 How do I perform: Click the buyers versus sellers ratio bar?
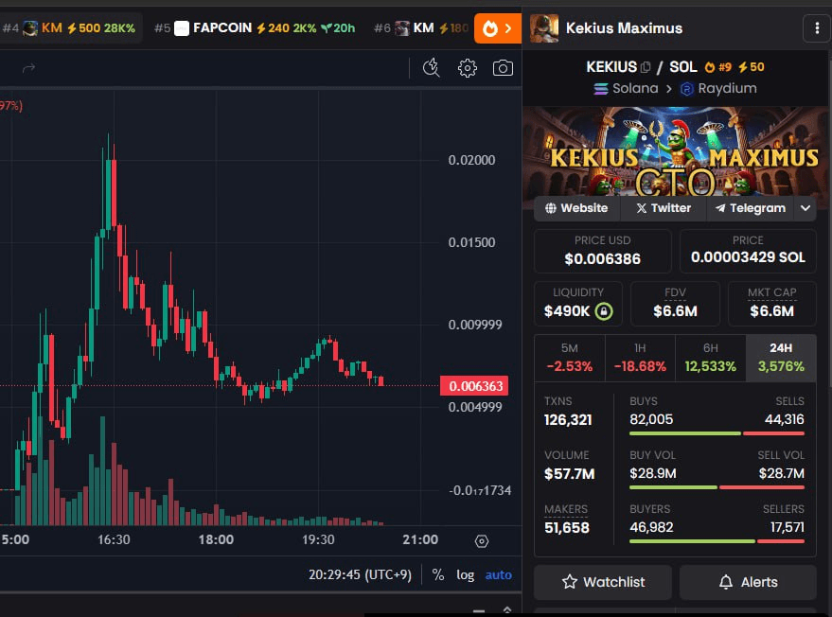(x=717, y=541)
